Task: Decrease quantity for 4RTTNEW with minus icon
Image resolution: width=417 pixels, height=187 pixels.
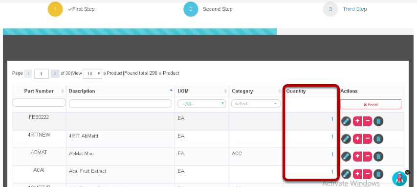Action: (x=367, y=139)
